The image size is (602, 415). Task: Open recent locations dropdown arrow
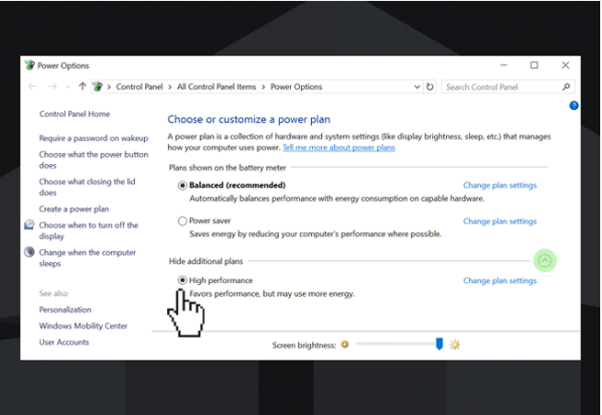point(67,87)
